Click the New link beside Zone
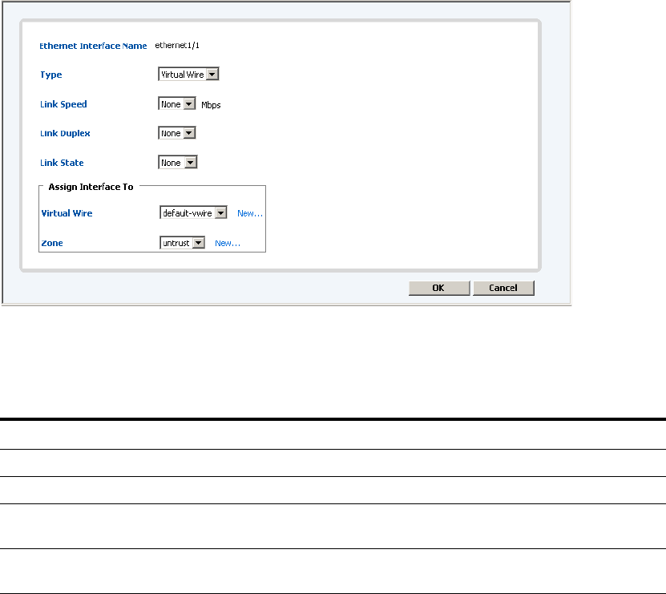Image resolution: width=666 pixels, height=594 pixels. (228, 243)
